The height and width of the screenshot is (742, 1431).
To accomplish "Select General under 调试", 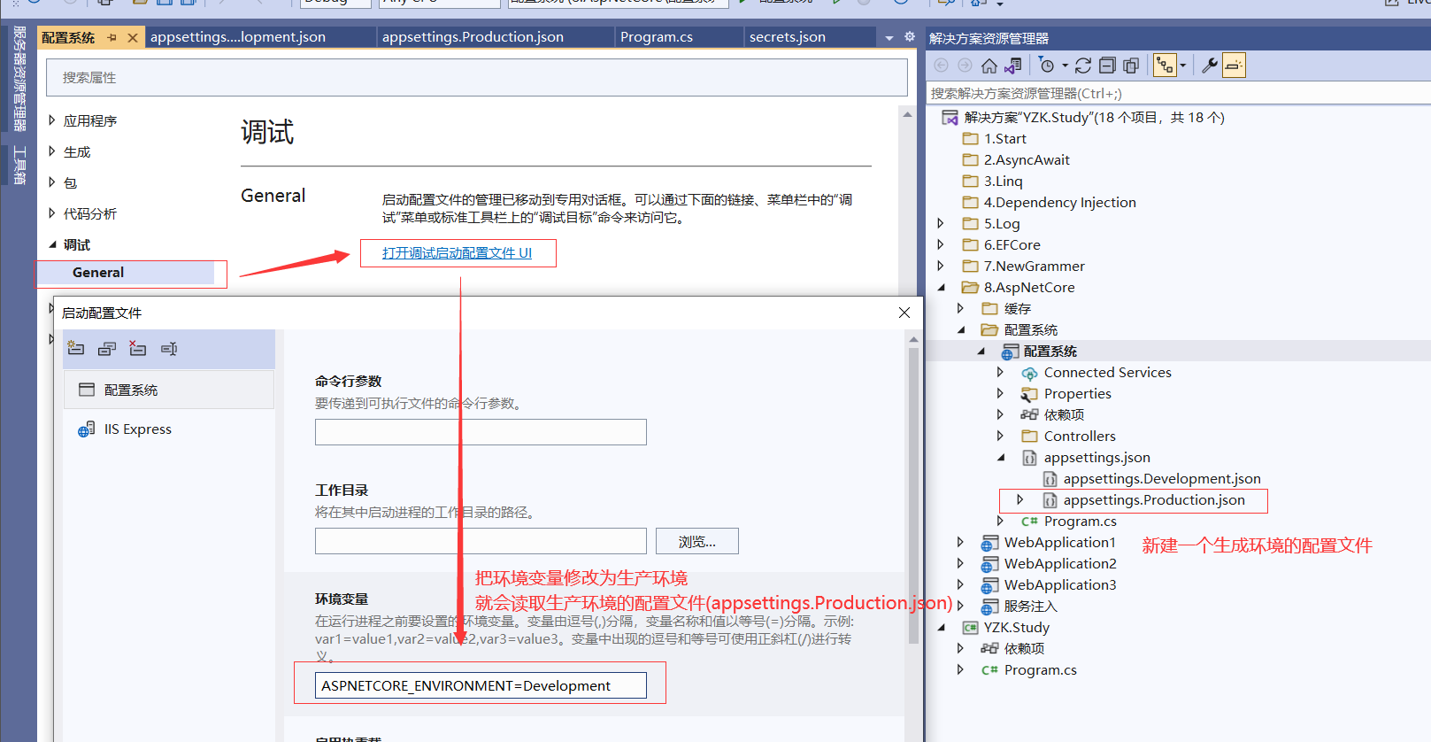I will pyautogui.click(x=98, y=273).
